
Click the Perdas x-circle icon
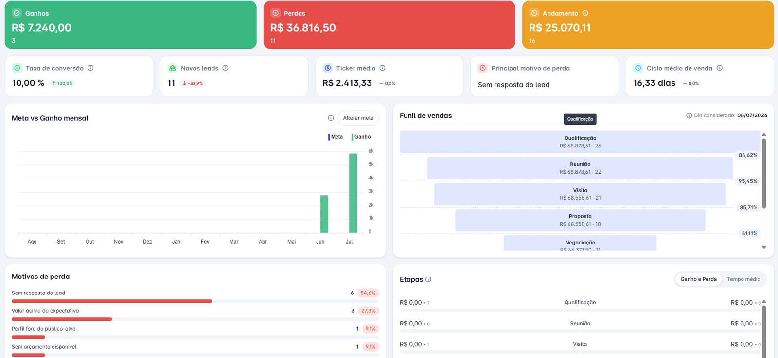pyautogui.click(x=276, y=13)
